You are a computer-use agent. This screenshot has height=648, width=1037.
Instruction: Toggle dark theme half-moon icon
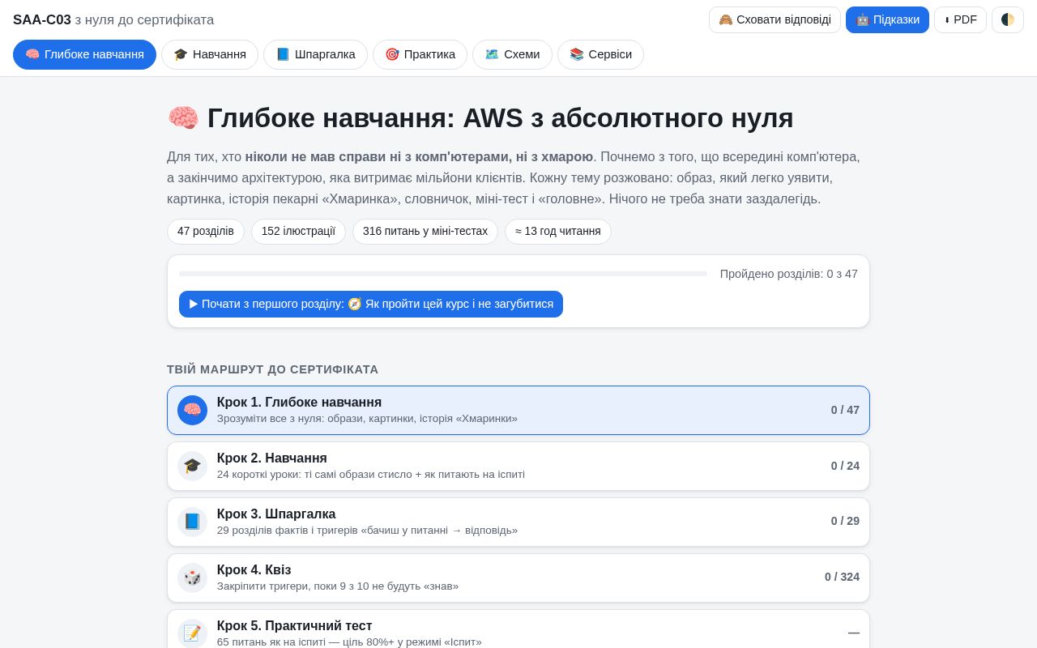(x=1008, y=19)
